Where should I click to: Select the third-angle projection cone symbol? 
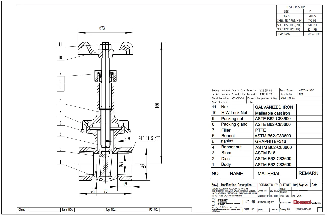pyautogui.click(x=247, y=202)
